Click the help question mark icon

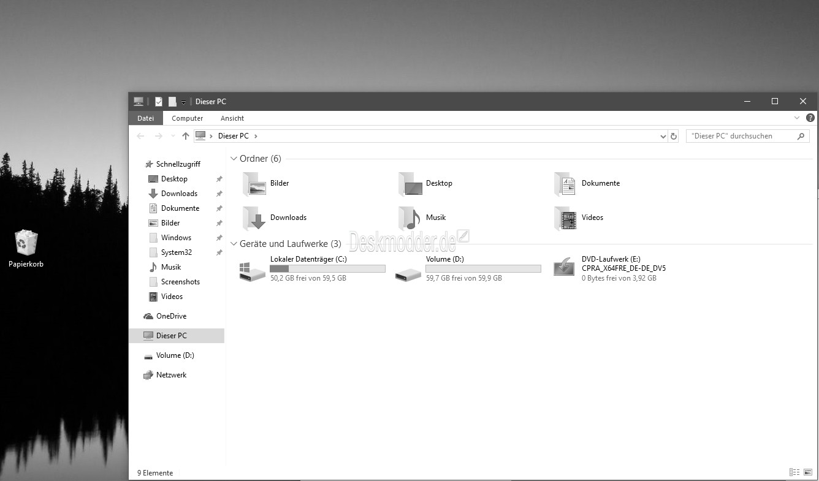click(810, 118)
